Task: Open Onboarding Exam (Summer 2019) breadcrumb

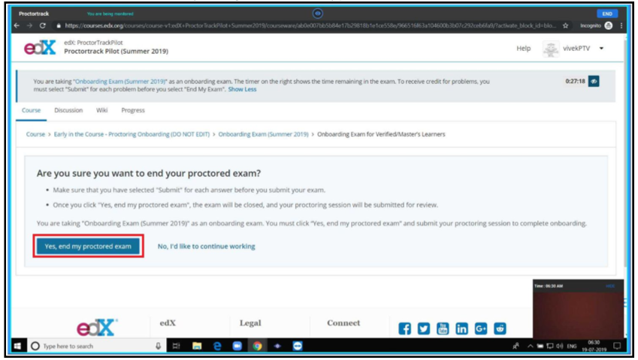Action: [263, 134]
